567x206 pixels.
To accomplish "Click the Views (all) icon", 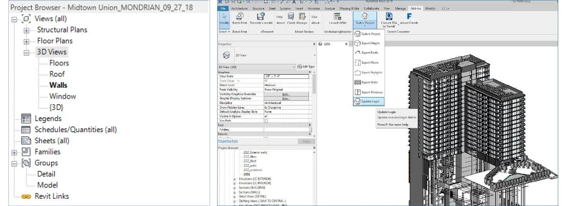I will point(26,18).
